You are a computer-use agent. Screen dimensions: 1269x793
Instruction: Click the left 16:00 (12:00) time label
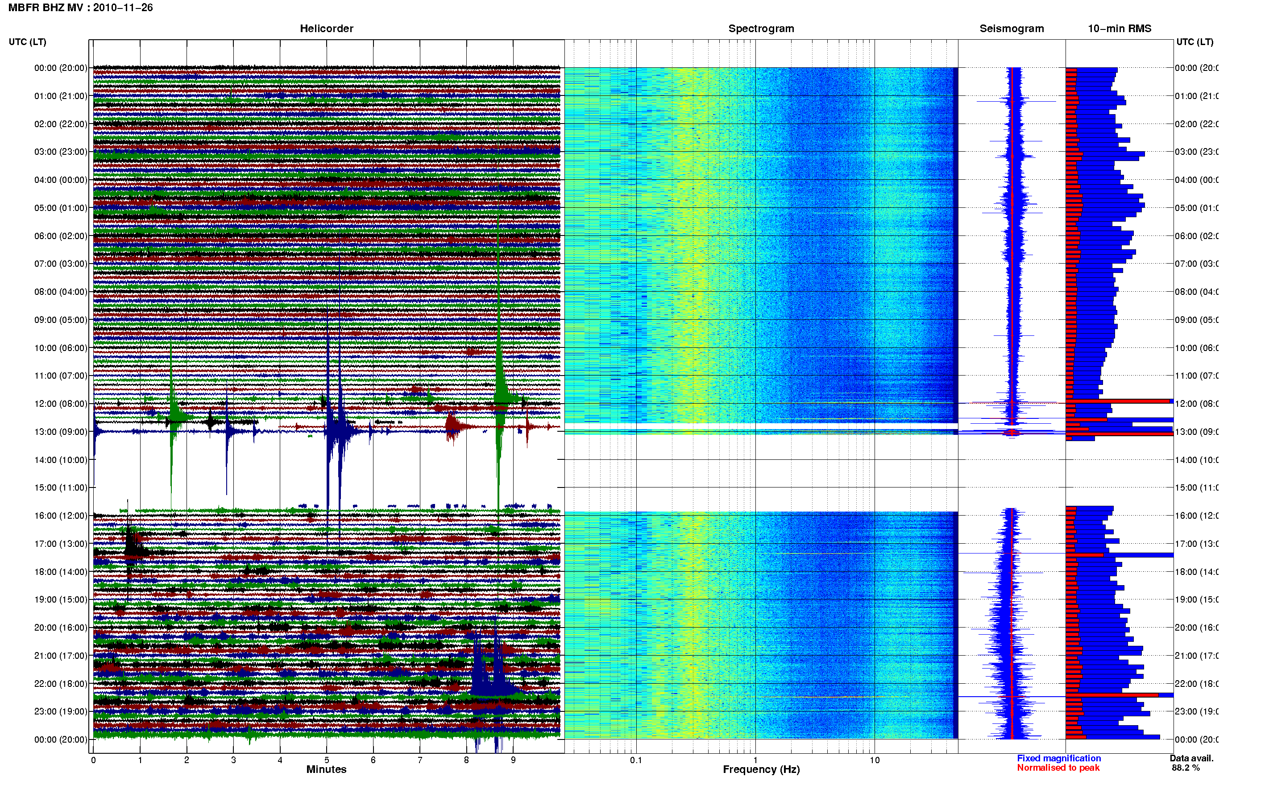click(61, 516)
